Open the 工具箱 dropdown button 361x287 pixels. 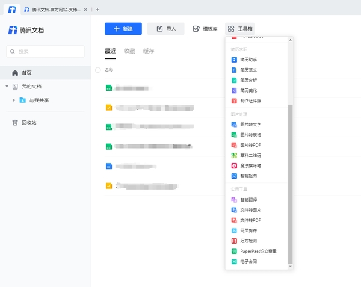[x=241, y=29]
